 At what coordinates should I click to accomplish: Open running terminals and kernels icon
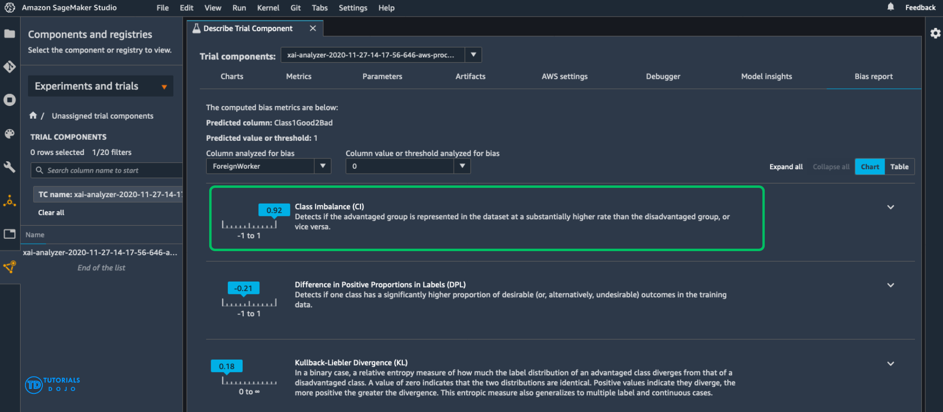pos(9,100)
